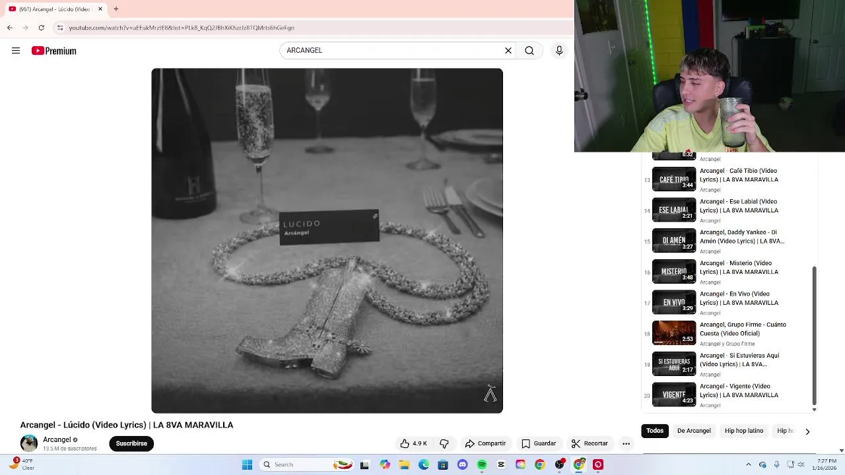Go back in the browser
The width and height of the screenshot is (845, 475).
(x=9, y=28)
